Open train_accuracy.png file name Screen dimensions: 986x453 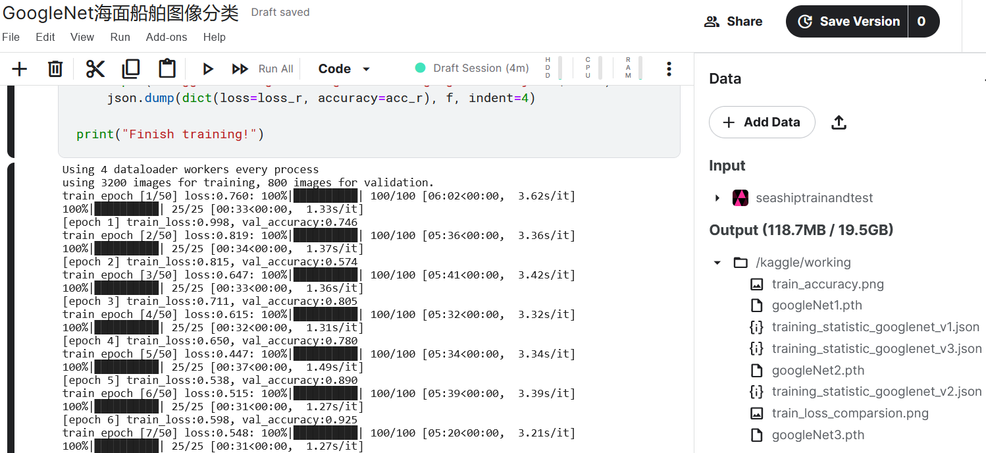[828, 284]
